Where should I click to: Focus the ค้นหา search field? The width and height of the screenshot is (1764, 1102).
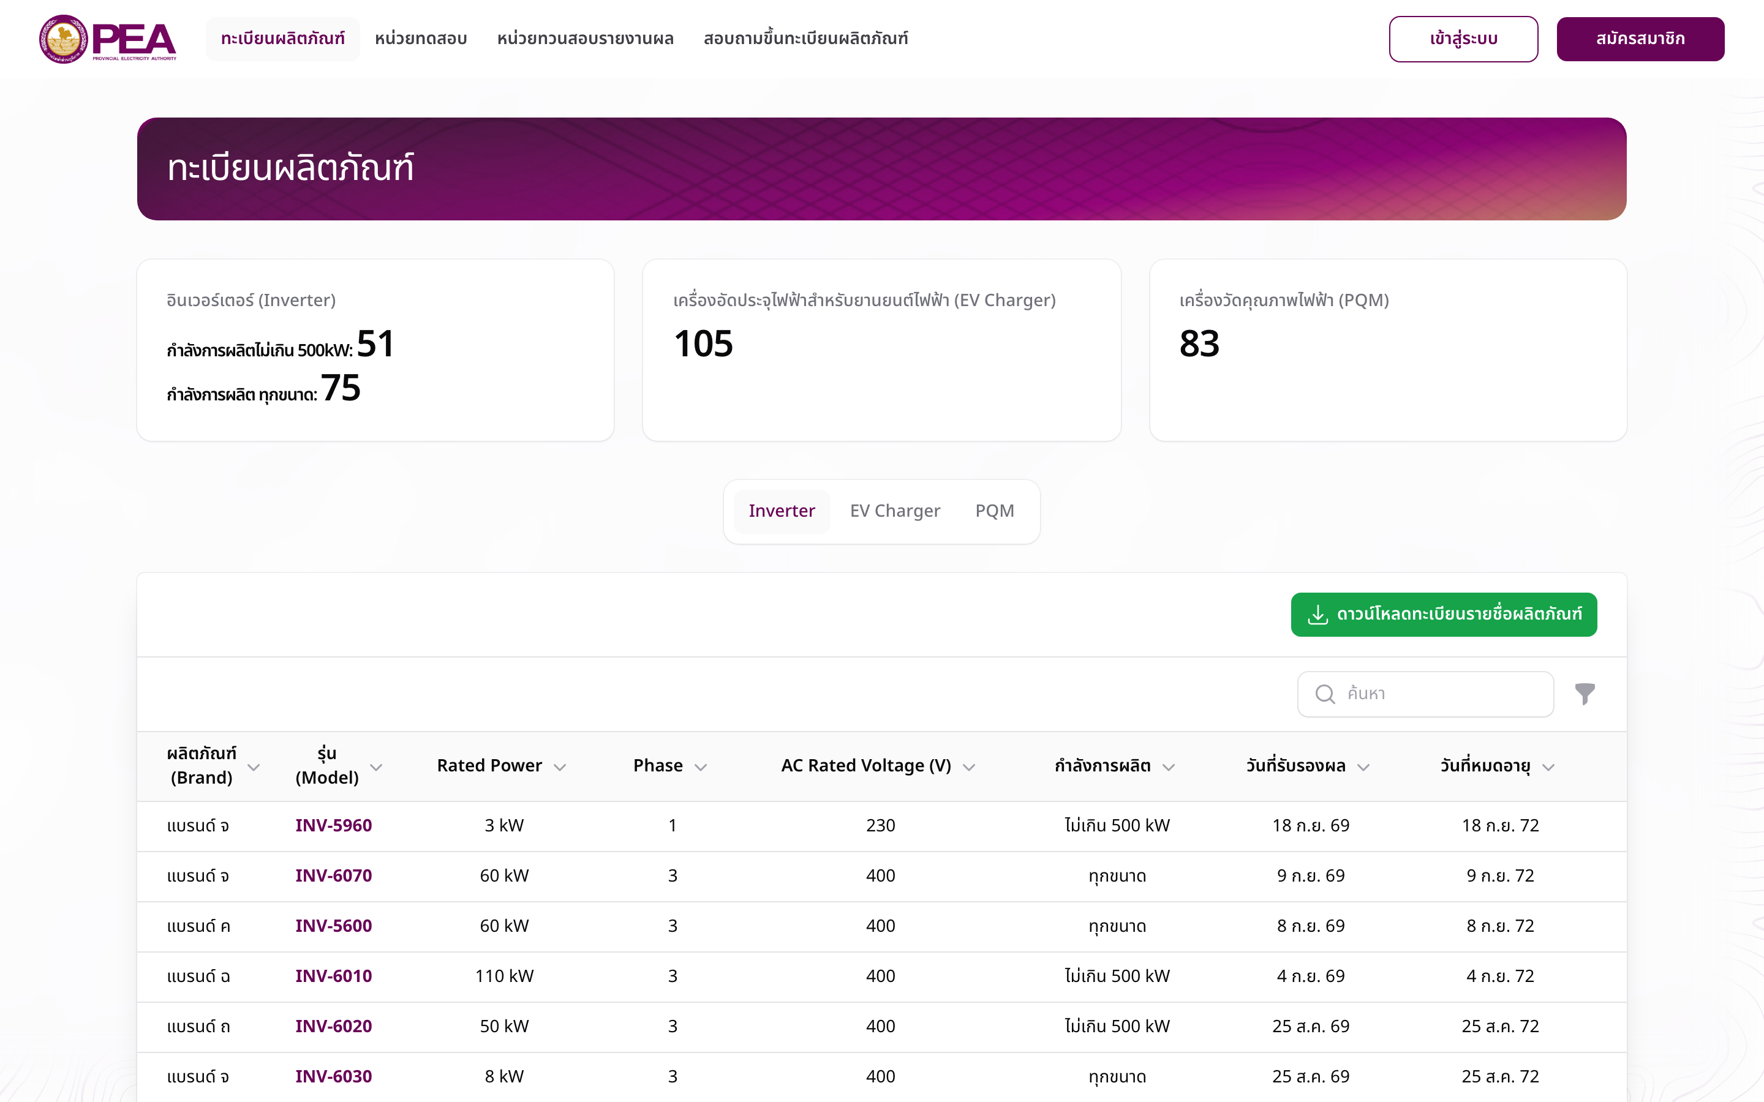point(1425,694)
